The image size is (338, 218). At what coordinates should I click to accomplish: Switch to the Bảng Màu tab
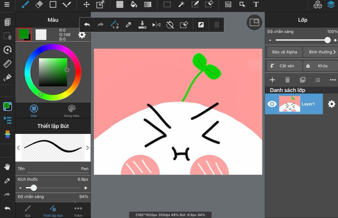click(72, 111)
